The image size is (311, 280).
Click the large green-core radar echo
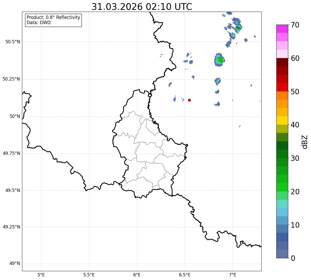pyautogui.click(x=219, y=60)
